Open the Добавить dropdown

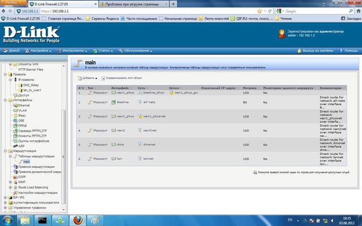pos(88,78)
